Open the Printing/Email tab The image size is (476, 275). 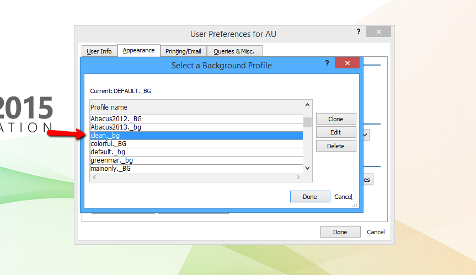point(183,51)
